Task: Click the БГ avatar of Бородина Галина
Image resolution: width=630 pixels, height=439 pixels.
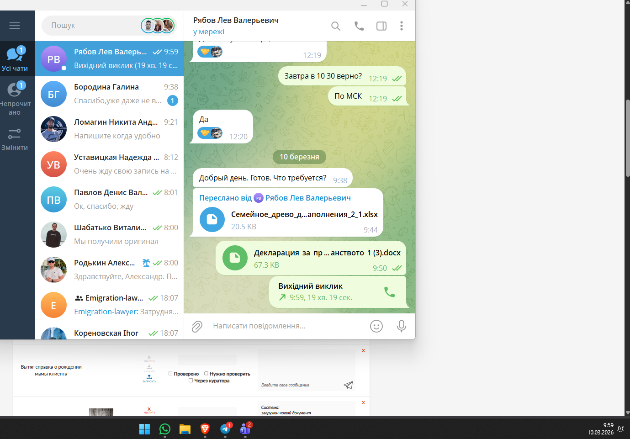Action: tap(54, 94)
